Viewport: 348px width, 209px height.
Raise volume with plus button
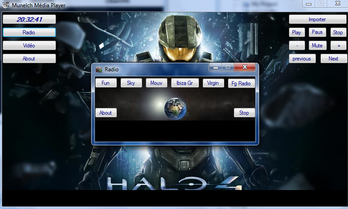[339, 46]
